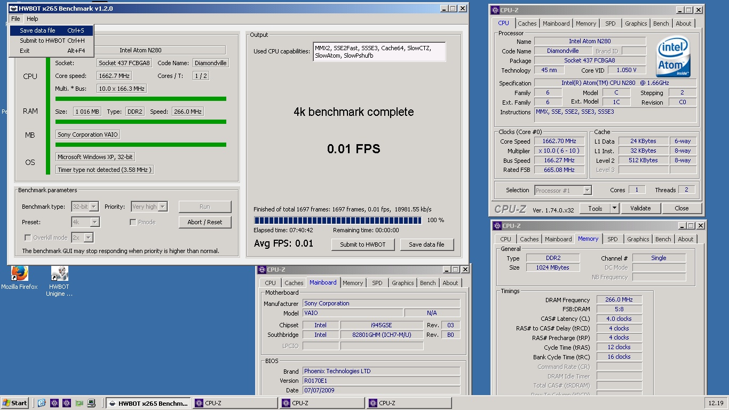Click 'Diamondville' code name in CPU-Z
This screenshot has height=410, width=729.
pos(562,51)
